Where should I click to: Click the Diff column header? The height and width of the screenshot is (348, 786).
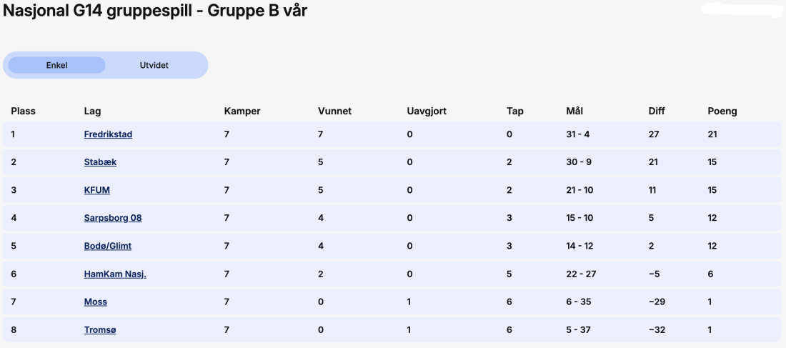click(x=657, y=111)
